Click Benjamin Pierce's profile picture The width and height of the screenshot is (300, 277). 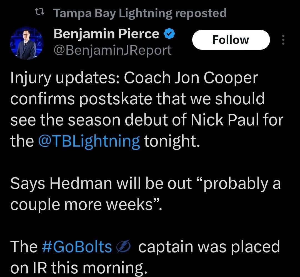(x=26, y=44)
